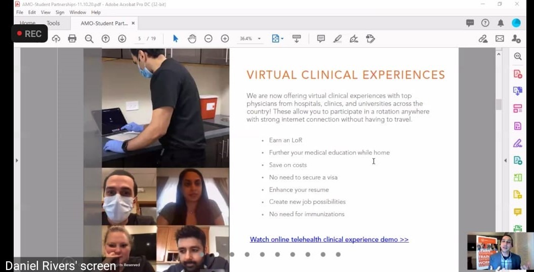
Task: Expand the left navigation pane
Action: 17,161
